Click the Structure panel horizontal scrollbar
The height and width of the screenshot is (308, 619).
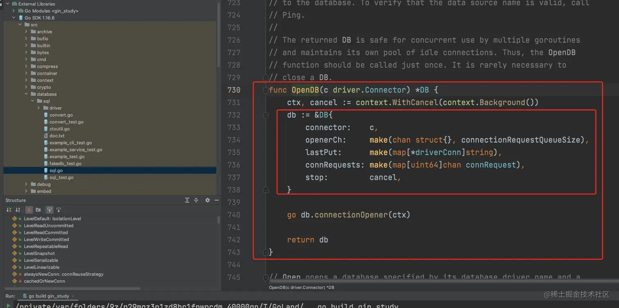pos(72,288)
